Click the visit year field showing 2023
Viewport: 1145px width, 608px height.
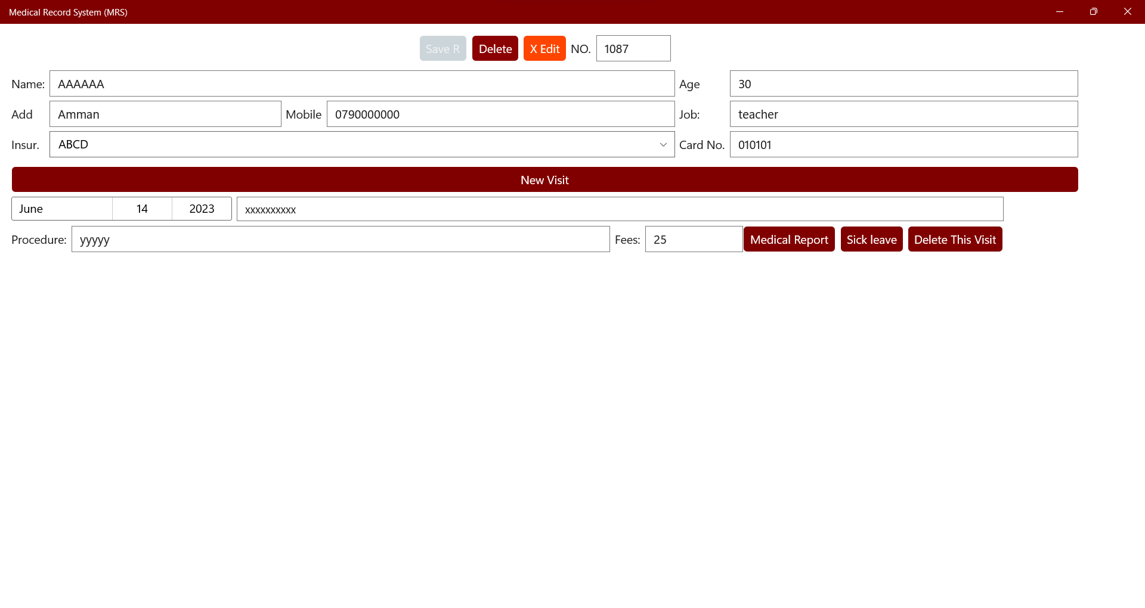(201, 209)
